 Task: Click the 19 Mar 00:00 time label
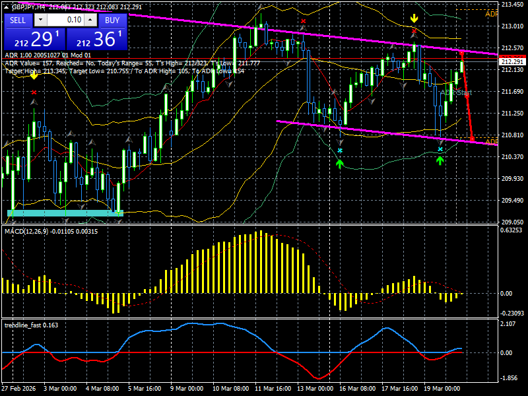(442, 389)
